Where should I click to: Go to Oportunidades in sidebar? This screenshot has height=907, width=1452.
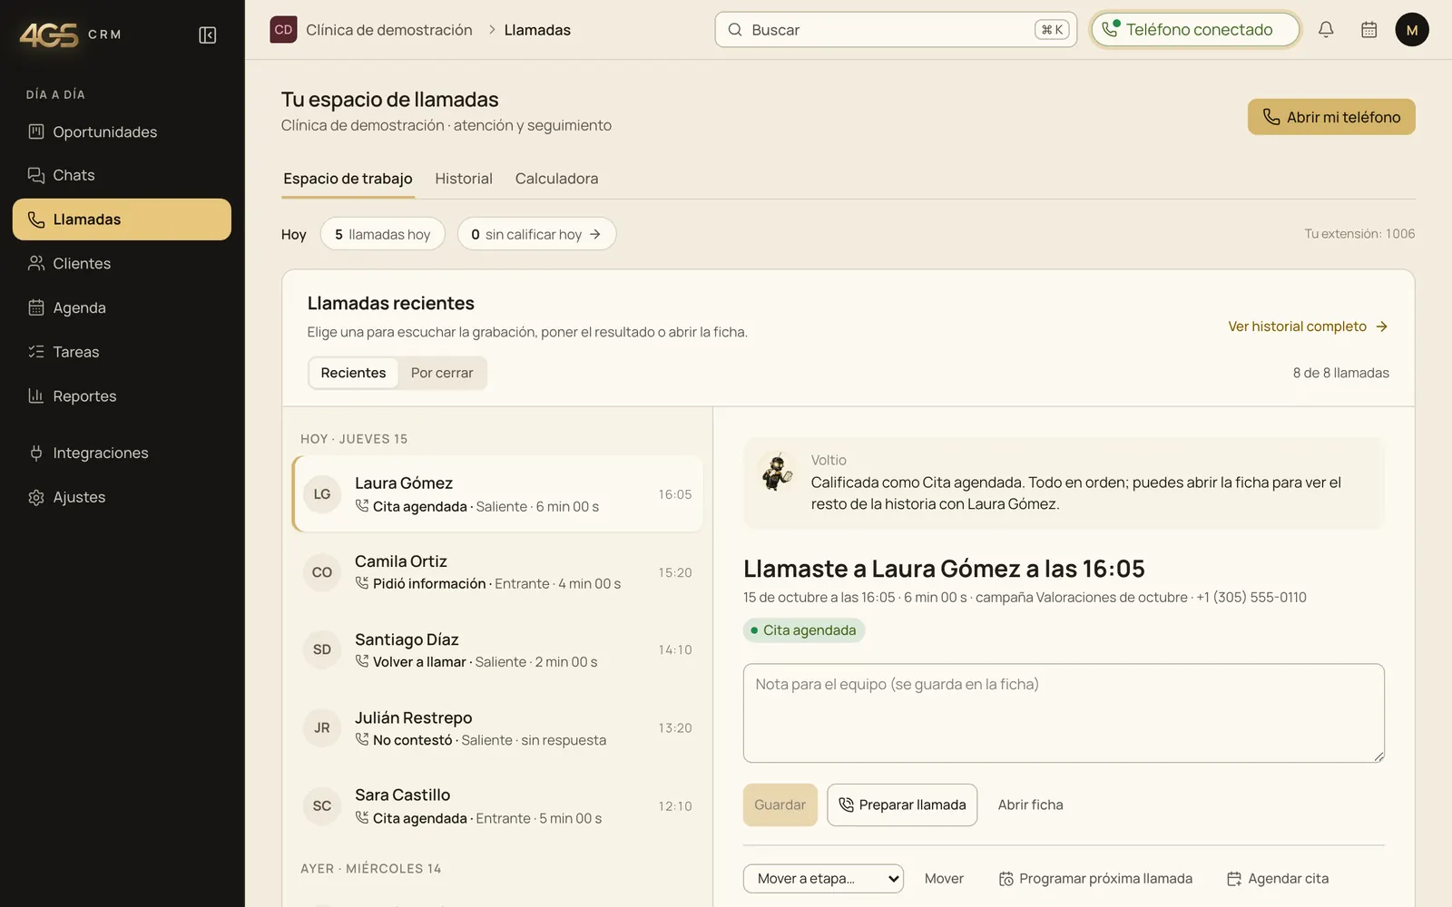(x=122, y=132)
